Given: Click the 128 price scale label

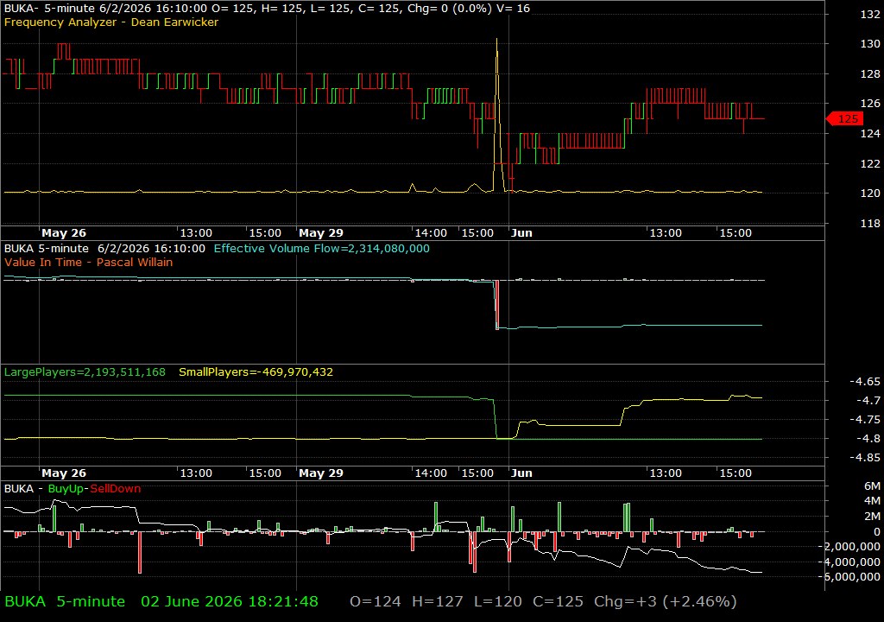Looking at the screenshot, I should [870, 73].
